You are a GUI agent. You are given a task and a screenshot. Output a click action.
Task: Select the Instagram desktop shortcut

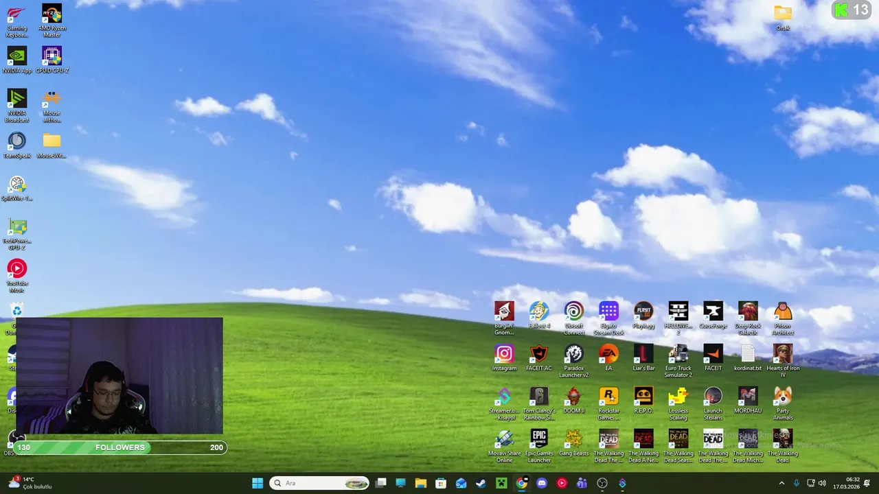[x=504, y=358]
